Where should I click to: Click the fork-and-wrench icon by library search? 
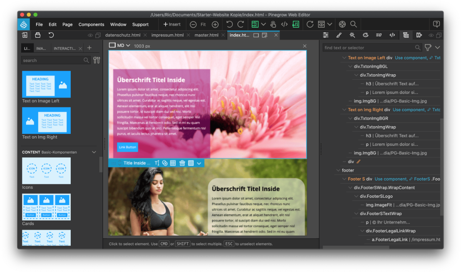click(x=96, y=60)
